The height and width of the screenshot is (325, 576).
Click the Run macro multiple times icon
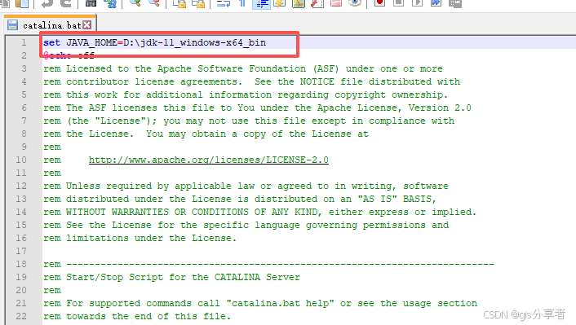[x=436, y=3]
